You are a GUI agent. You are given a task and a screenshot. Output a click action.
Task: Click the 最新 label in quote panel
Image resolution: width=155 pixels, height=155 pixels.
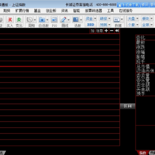(x=140, y=43)
